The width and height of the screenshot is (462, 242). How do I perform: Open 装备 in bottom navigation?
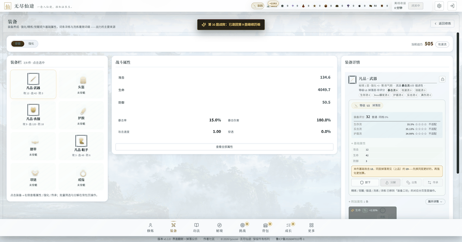coord(173,228)
